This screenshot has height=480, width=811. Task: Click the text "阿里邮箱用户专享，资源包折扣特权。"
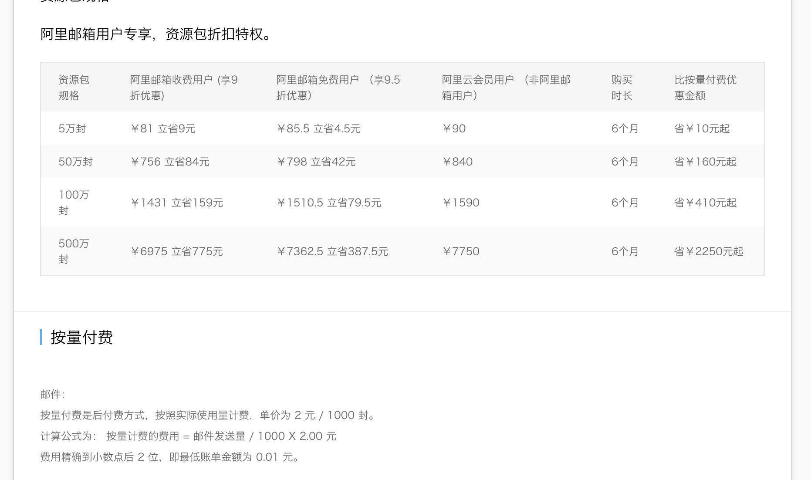155,34
